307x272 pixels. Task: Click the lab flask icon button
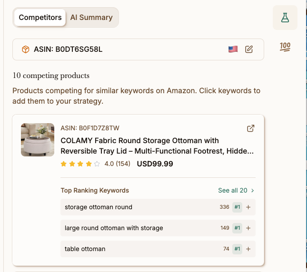[285, 18]
